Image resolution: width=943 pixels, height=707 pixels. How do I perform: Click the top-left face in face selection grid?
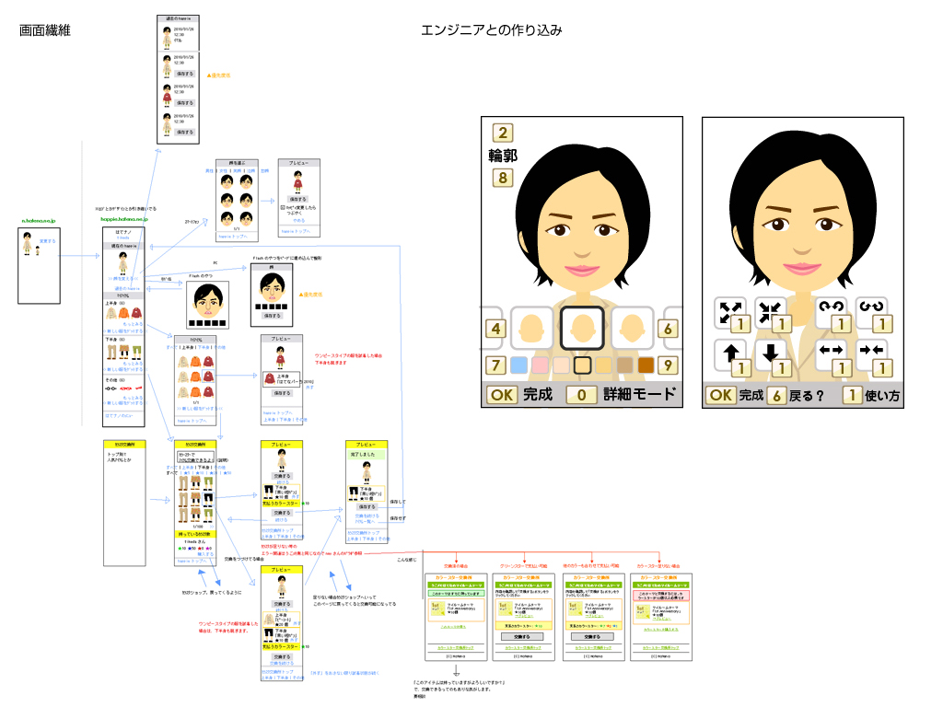[227, 181]
